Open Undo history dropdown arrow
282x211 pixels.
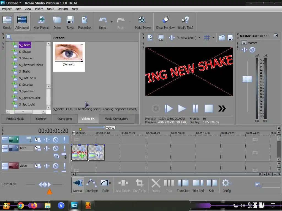[112, 22]
